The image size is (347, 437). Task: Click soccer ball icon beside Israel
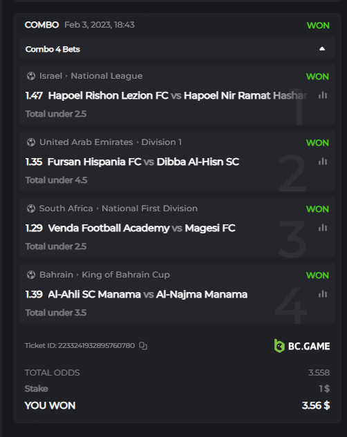click(x=31, y=76)
